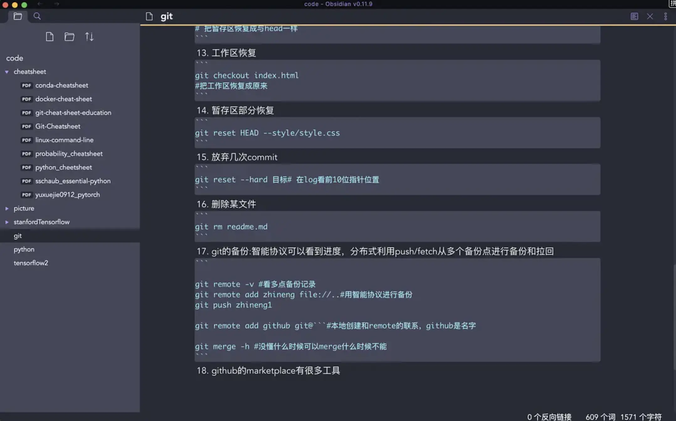Open Git-Cheatsheet PDF file
This screenshot has height=421, width=676.
click(x=58, y=126)
